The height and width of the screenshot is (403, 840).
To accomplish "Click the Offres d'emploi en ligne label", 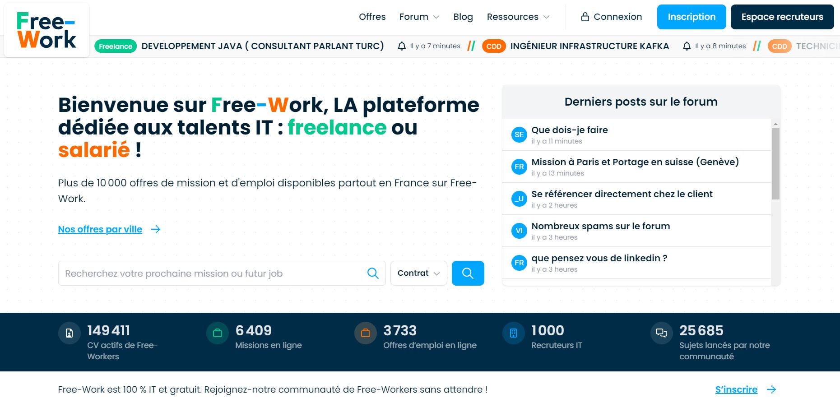I will 430,345.
